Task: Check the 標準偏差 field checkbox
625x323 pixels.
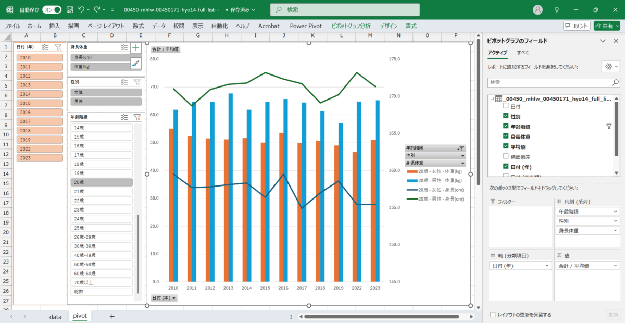Action: (x=506, y=156)
